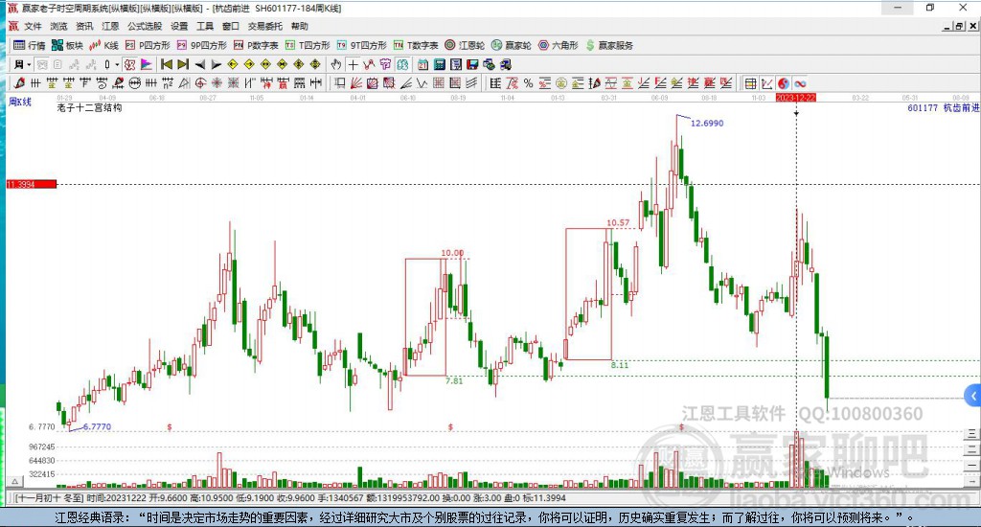Open the 六角形 tool
The width and height of the screenshot is (981, 527).
click(x=559, y=45)
